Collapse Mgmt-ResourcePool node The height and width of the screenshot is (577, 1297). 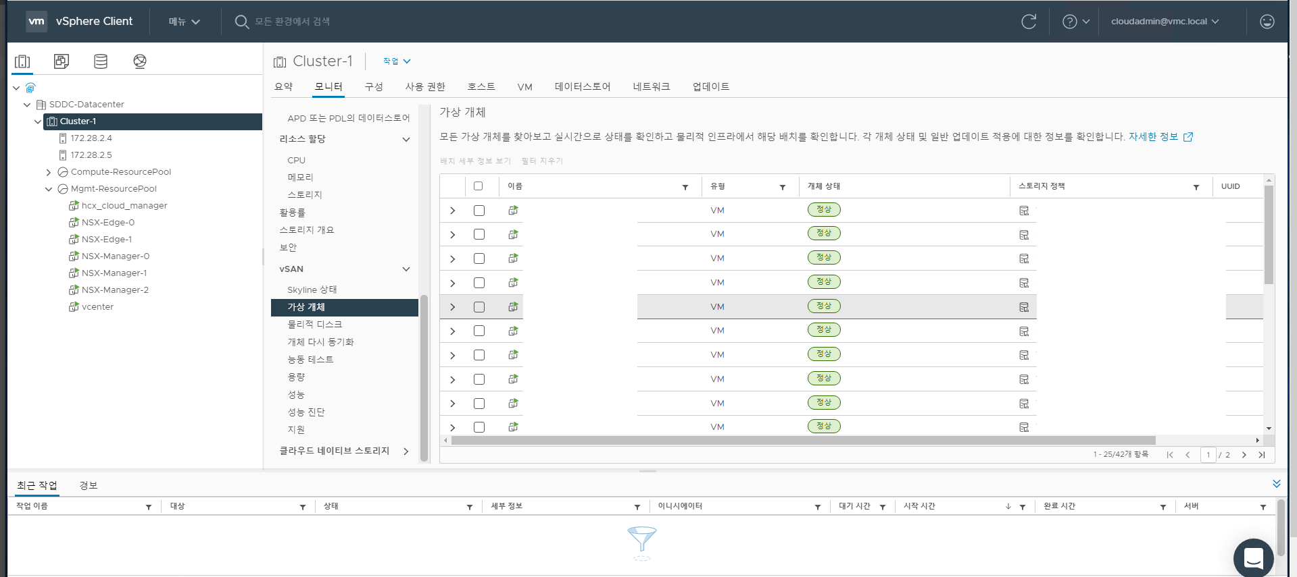(x=49, y=189)
